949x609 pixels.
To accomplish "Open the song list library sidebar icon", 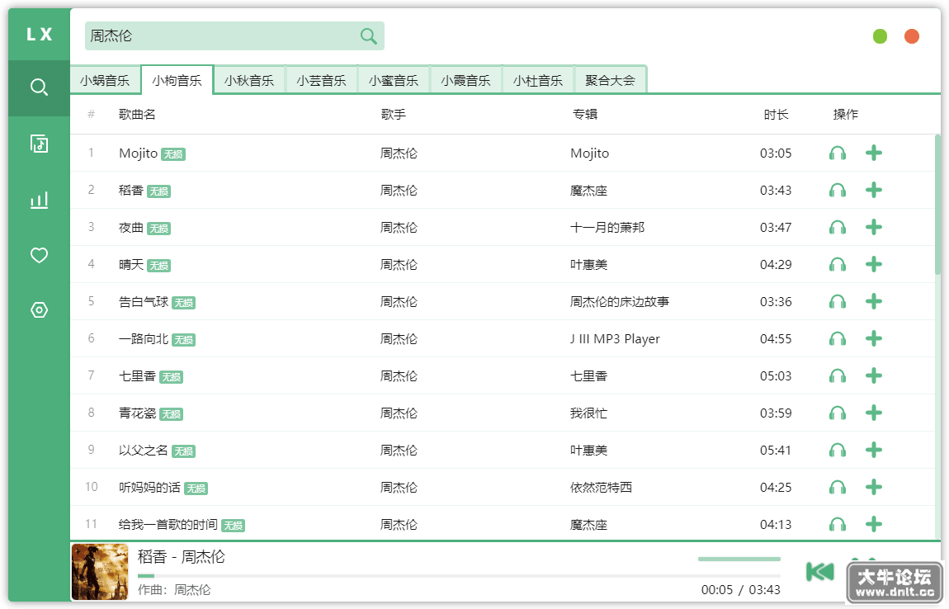I will tap(40, 144).
